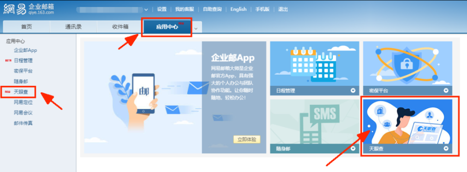This screenshot has height=172, width=467.
Task: Click the 密保平台 tile label
Action: 379,90
